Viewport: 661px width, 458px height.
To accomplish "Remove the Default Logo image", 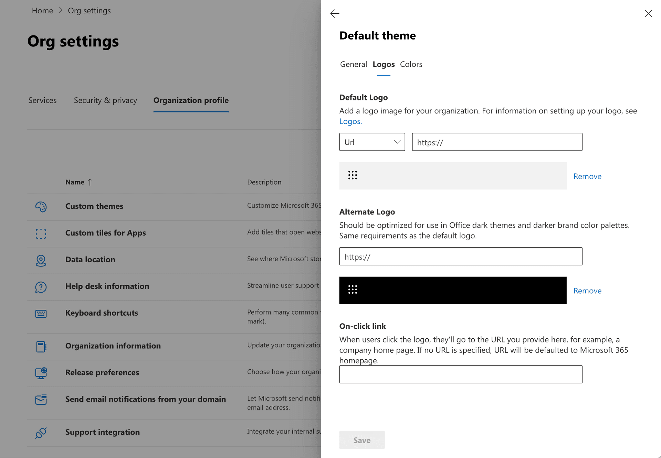I will click(587, 176).
